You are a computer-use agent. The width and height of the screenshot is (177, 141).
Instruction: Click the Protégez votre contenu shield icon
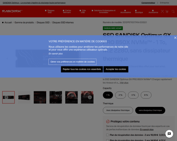[x=108, y=121]
